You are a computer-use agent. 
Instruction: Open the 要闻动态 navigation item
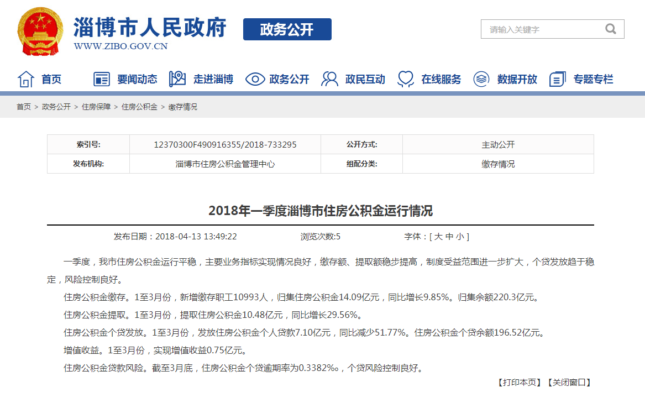point(137,79)
